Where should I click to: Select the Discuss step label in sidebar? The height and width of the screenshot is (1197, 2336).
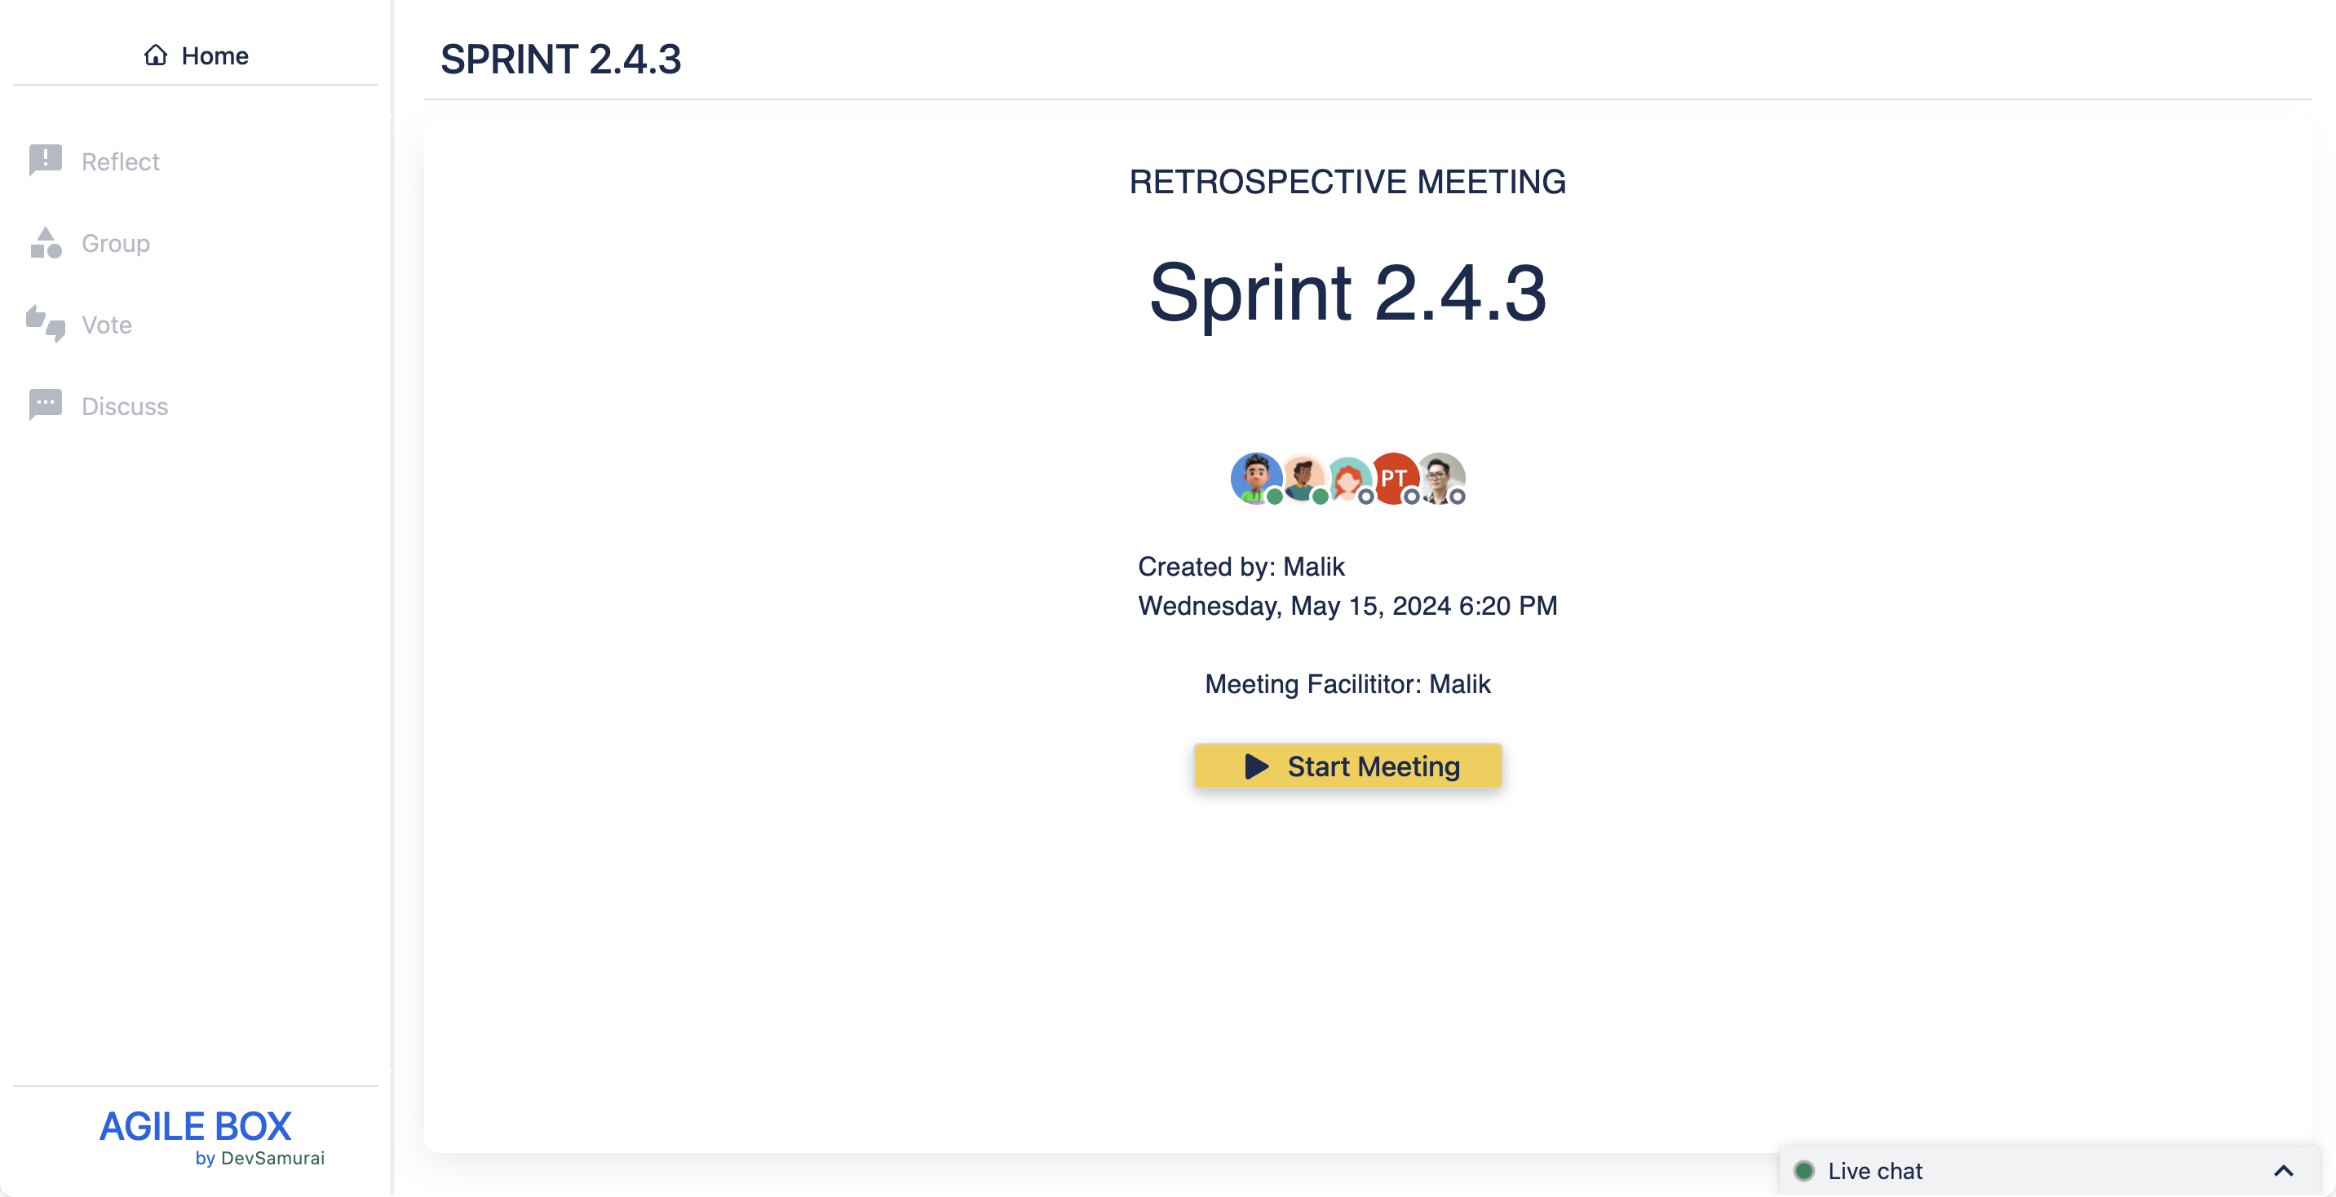coord(124,405)
